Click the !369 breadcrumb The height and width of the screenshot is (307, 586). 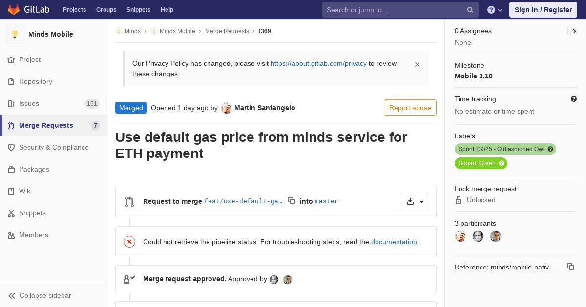click(x=265, y=31)
